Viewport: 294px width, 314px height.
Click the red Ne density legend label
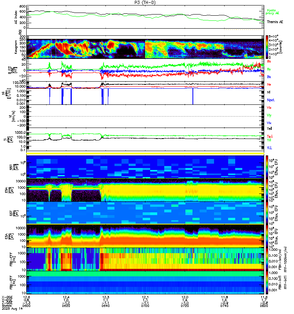[x=269, y=84]
